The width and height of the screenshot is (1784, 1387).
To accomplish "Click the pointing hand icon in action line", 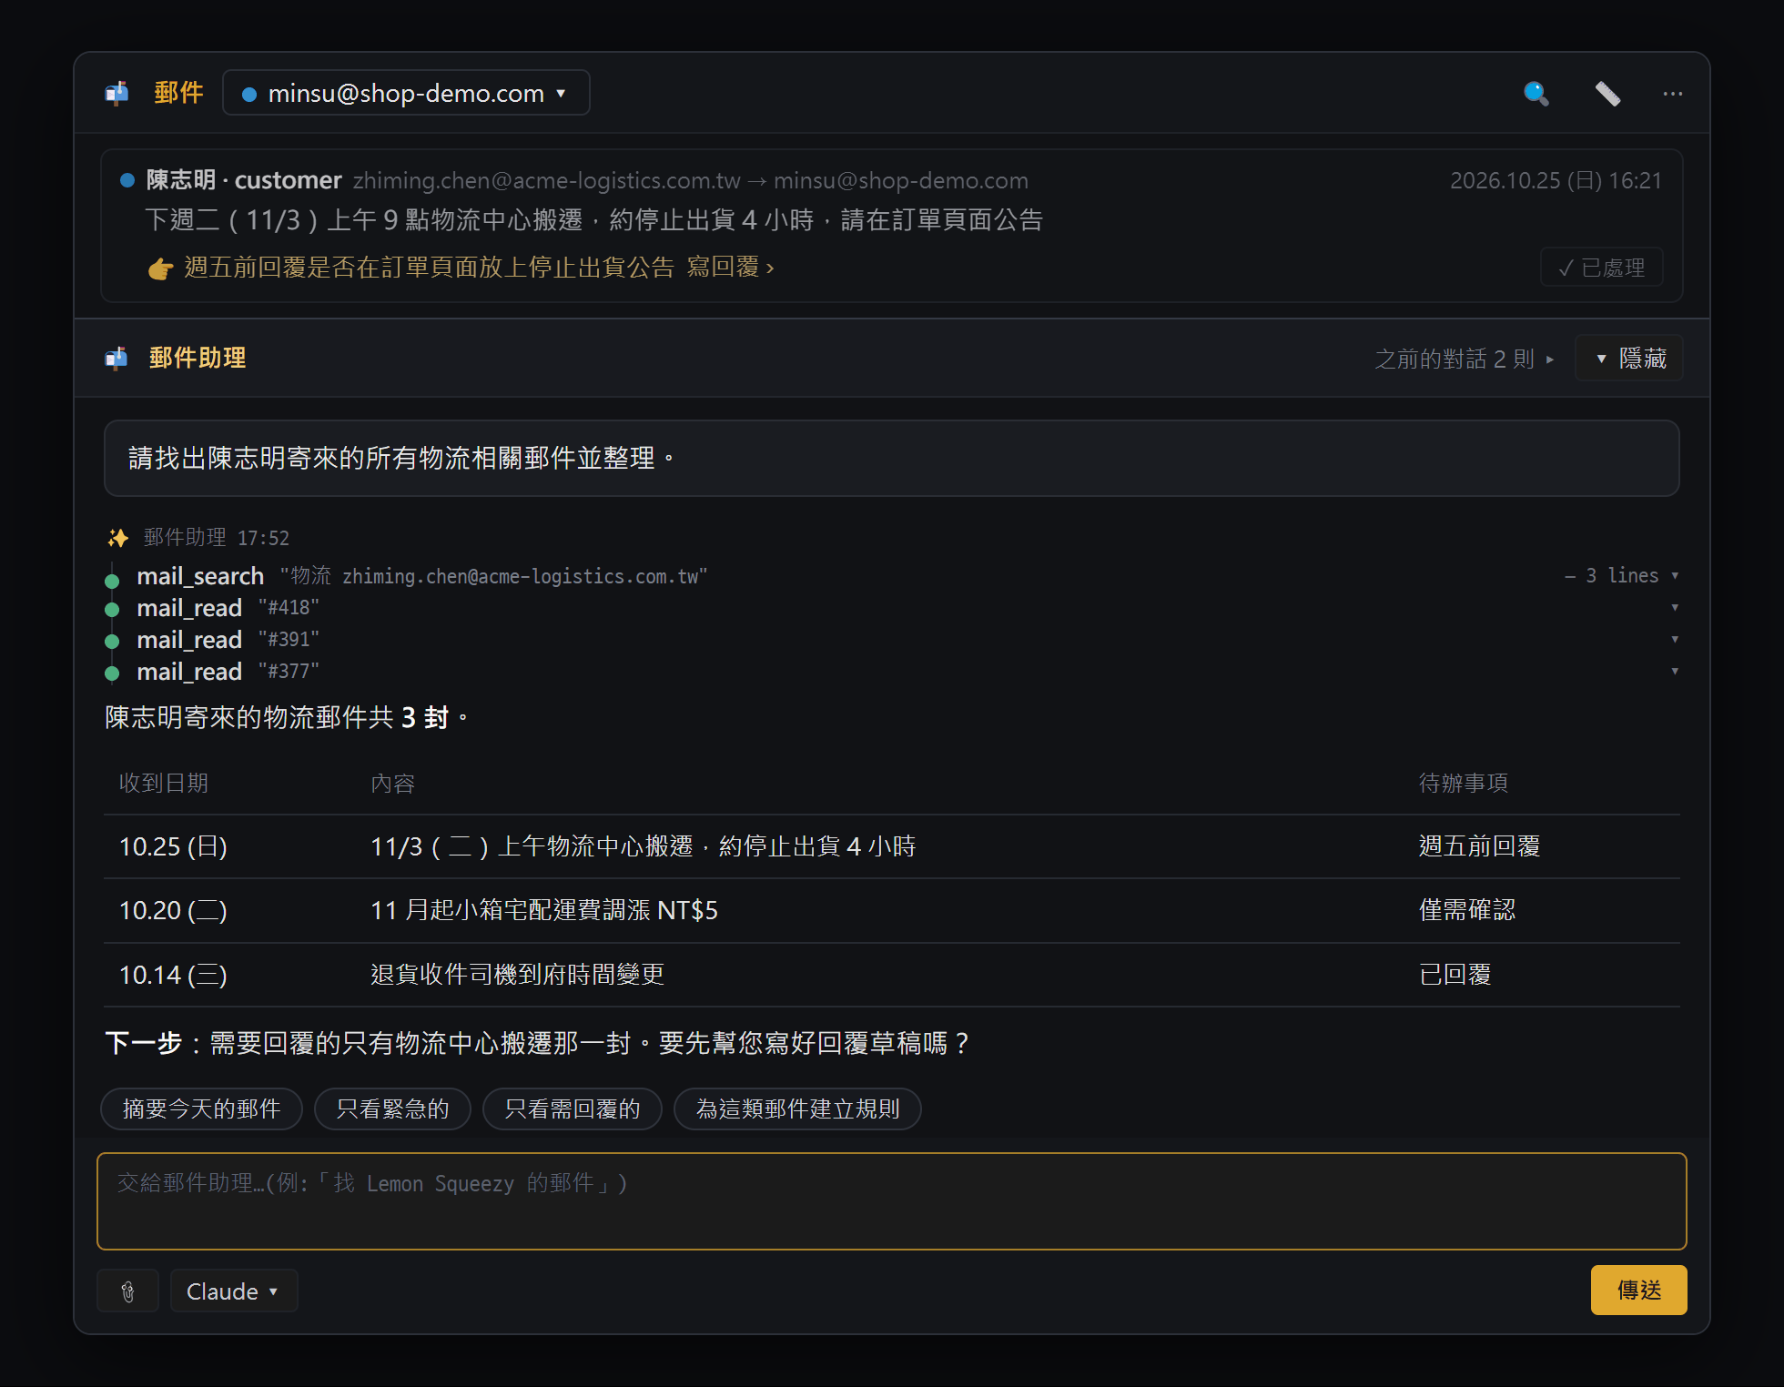I will [x=160, y=268].
